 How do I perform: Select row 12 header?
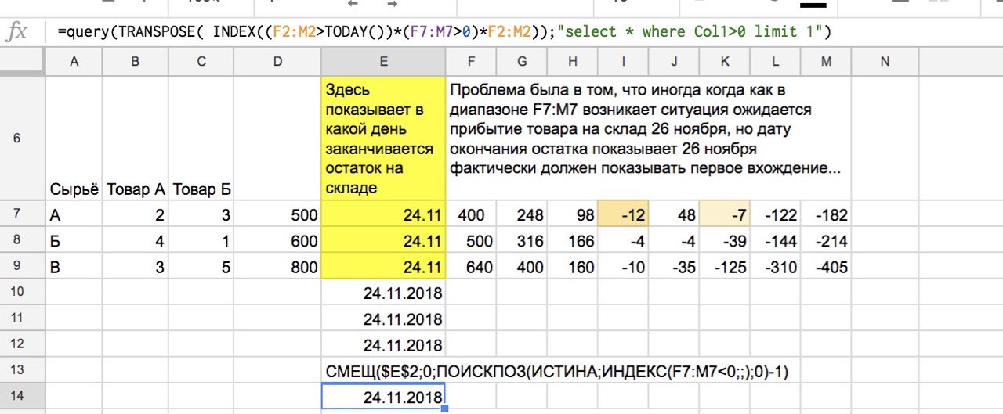(x=23, y=344)
